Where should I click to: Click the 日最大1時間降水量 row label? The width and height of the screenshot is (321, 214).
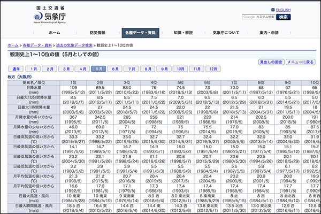click(x=34, y=110)
